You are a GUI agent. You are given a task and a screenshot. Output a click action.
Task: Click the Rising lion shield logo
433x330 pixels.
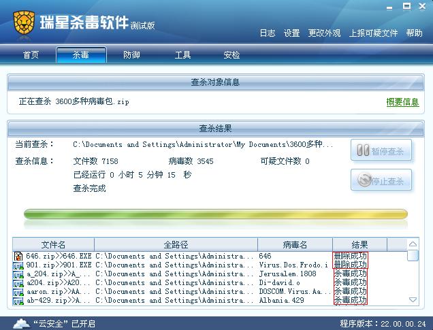coord(24,22)
